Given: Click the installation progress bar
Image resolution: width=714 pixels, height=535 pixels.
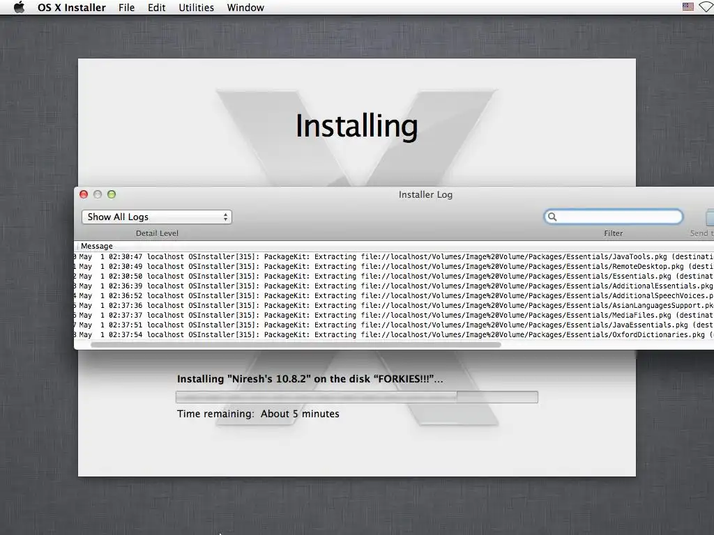Looking at the screenshot, I should click(x=357, y=397).
